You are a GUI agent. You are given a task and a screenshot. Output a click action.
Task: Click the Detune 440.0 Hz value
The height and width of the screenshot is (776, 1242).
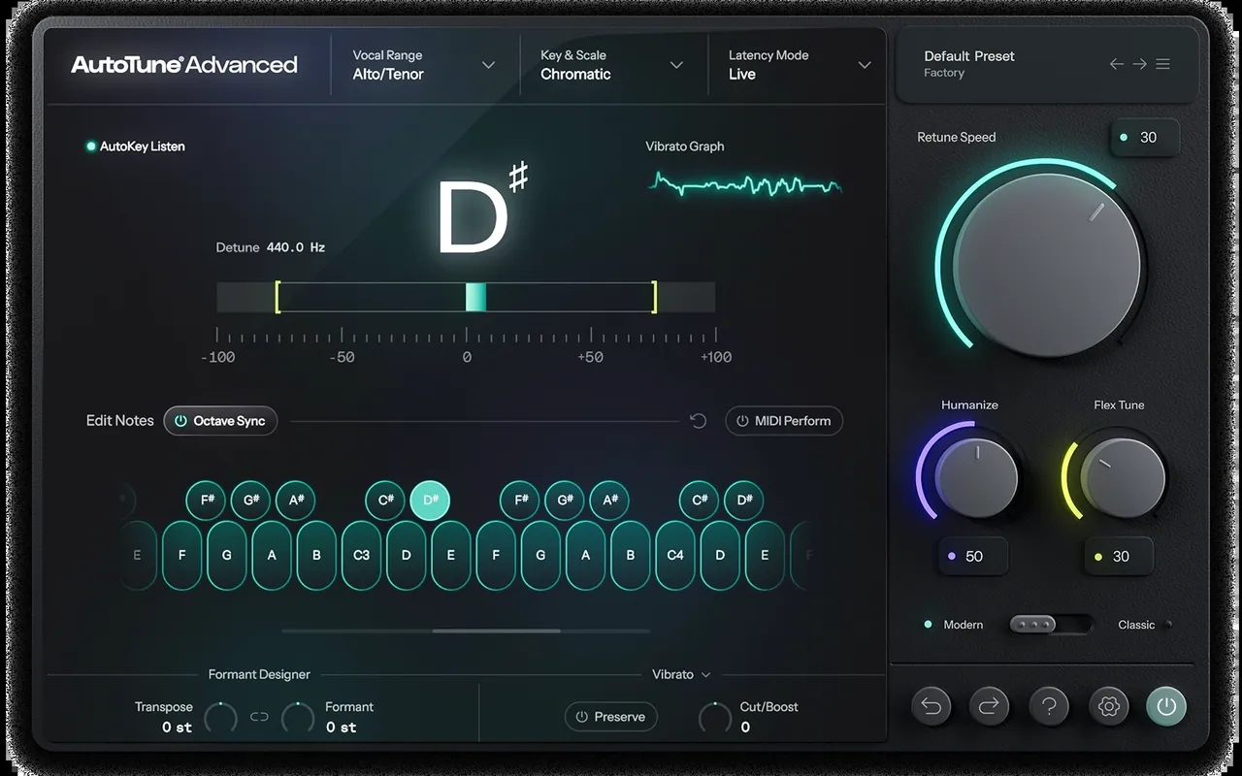tap(296, 247)
